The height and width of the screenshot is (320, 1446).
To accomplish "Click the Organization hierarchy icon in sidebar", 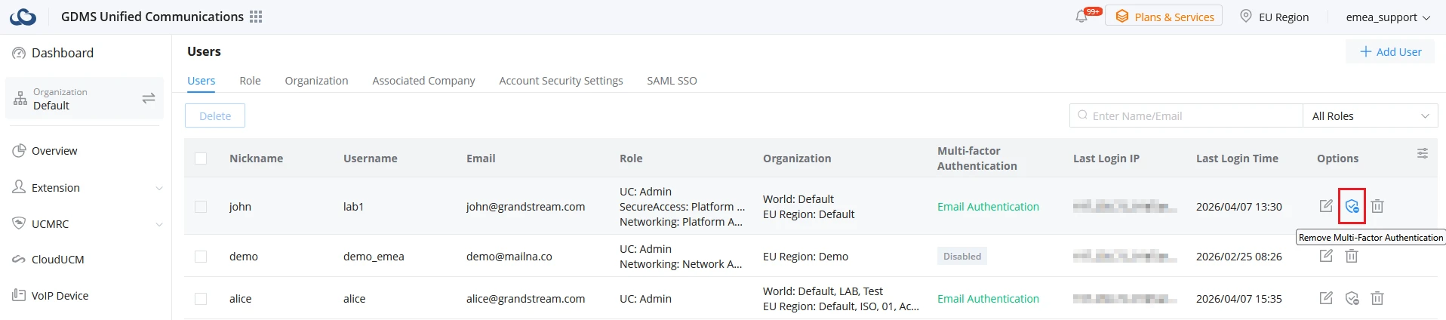I will click(20, 98).
